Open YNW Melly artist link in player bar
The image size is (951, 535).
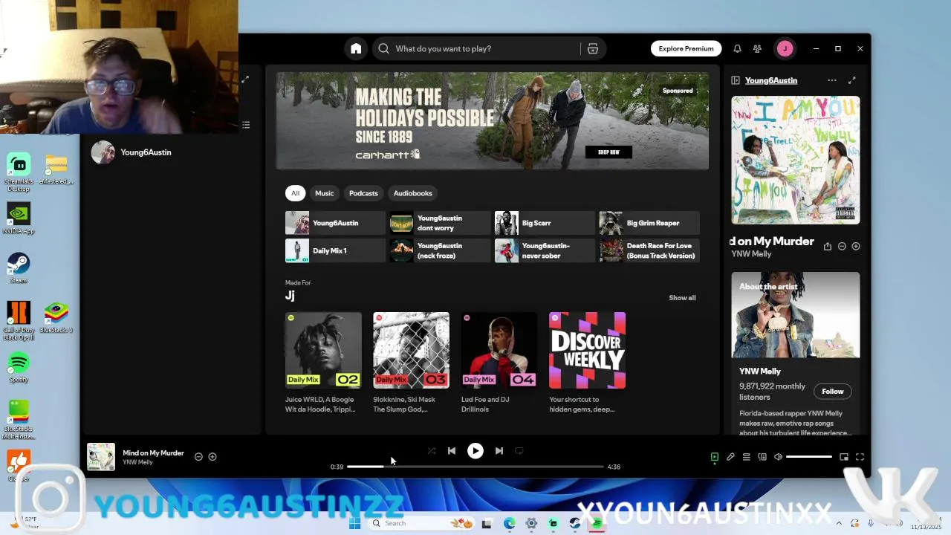tap(137, 462)
